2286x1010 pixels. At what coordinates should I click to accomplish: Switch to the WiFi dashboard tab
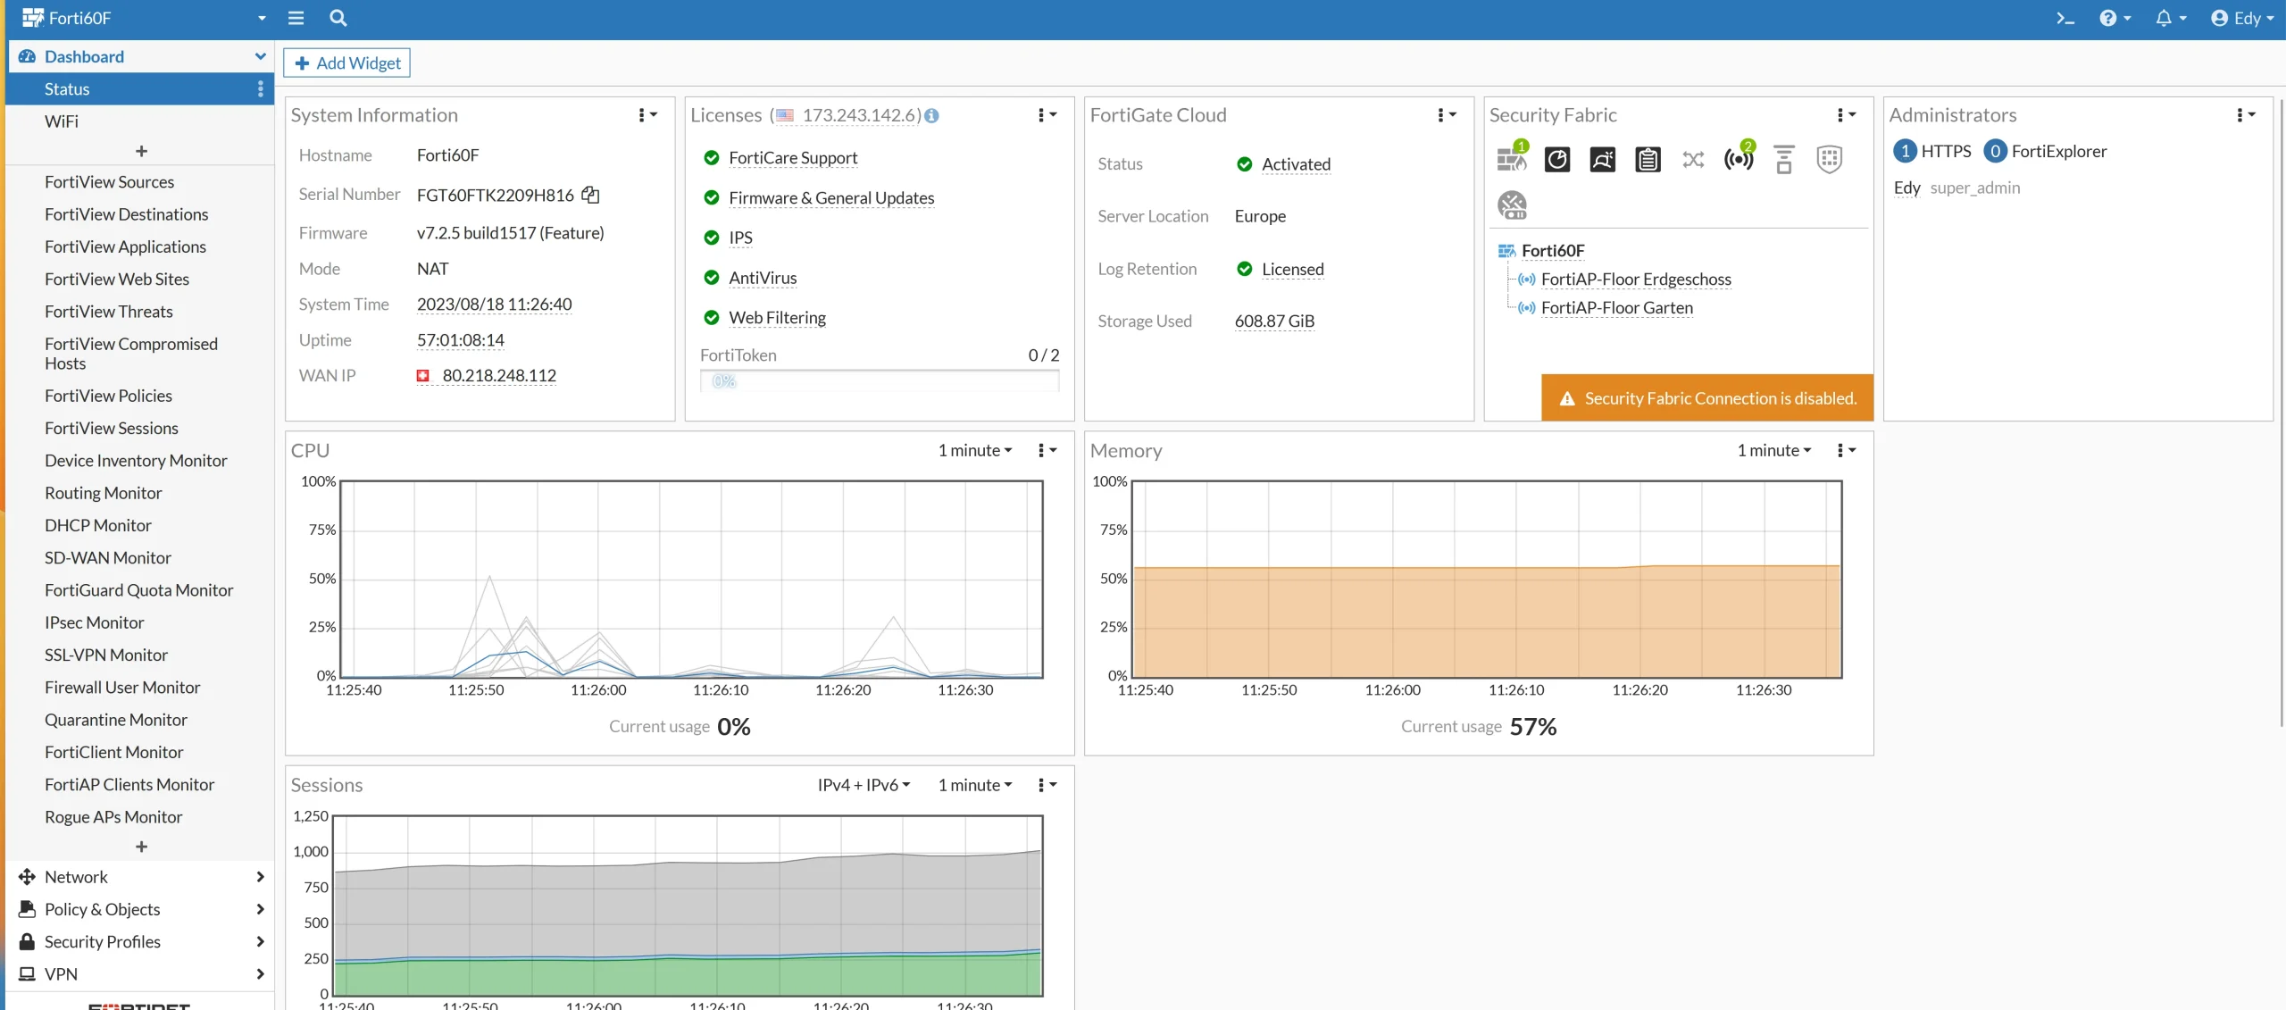[x=63, y=121]
